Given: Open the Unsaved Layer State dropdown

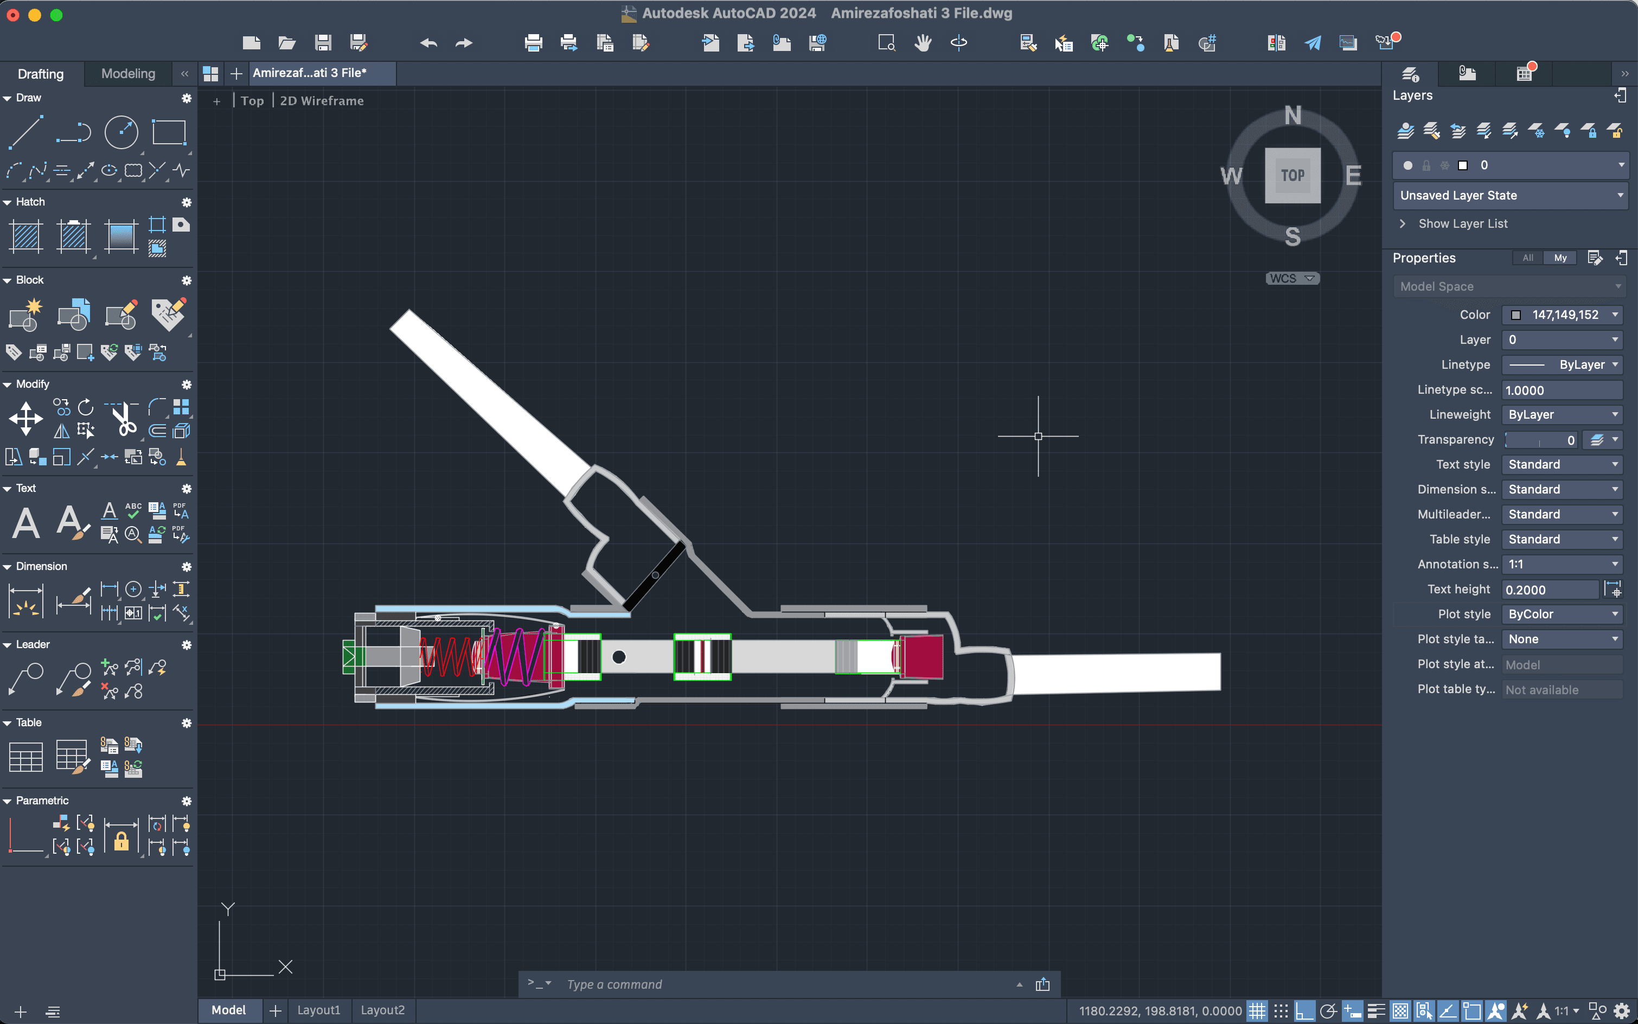Looking at the screenshot, I should coord(1510,196).
